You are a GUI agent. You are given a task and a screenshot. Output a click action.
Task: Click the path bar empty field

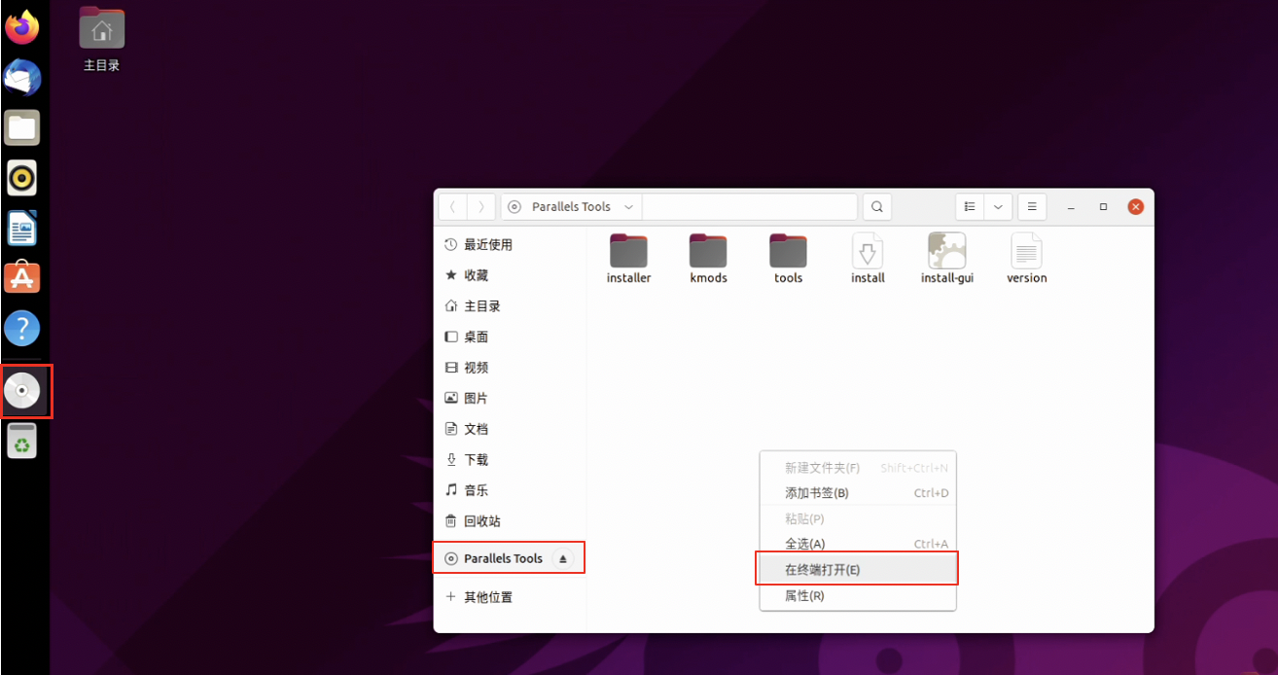click(750, 206)
